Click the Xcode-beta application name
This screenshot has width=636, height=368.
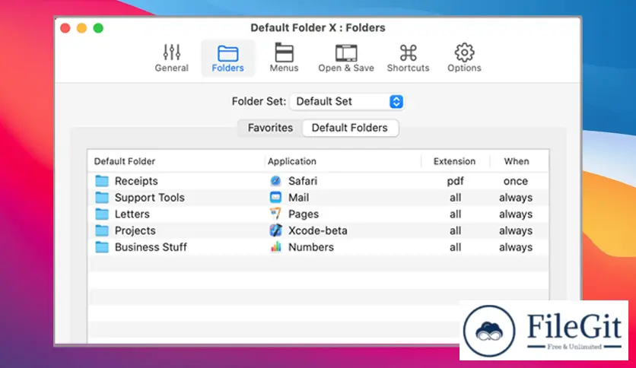[317, 230]
